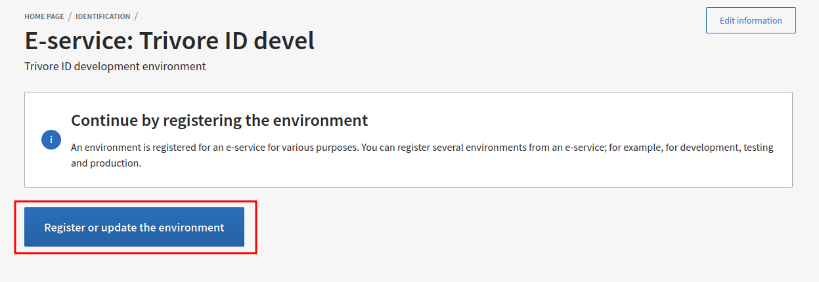This screenshot has height=282, width=819.
Task: Click the blue info circle icon
Action: pyautogui.click(x=51, y=140)
